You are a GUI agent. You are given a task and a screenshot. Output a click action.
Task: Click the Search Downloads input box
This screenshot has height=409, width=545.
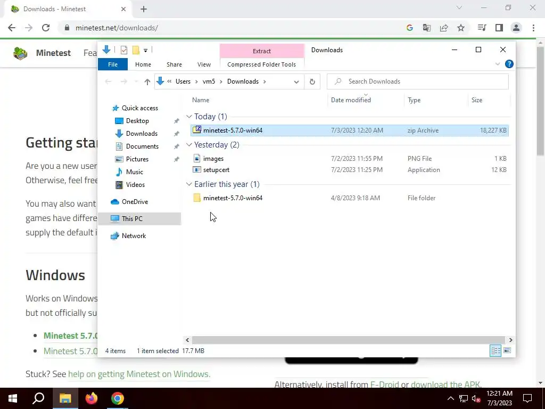pos(417,81)
